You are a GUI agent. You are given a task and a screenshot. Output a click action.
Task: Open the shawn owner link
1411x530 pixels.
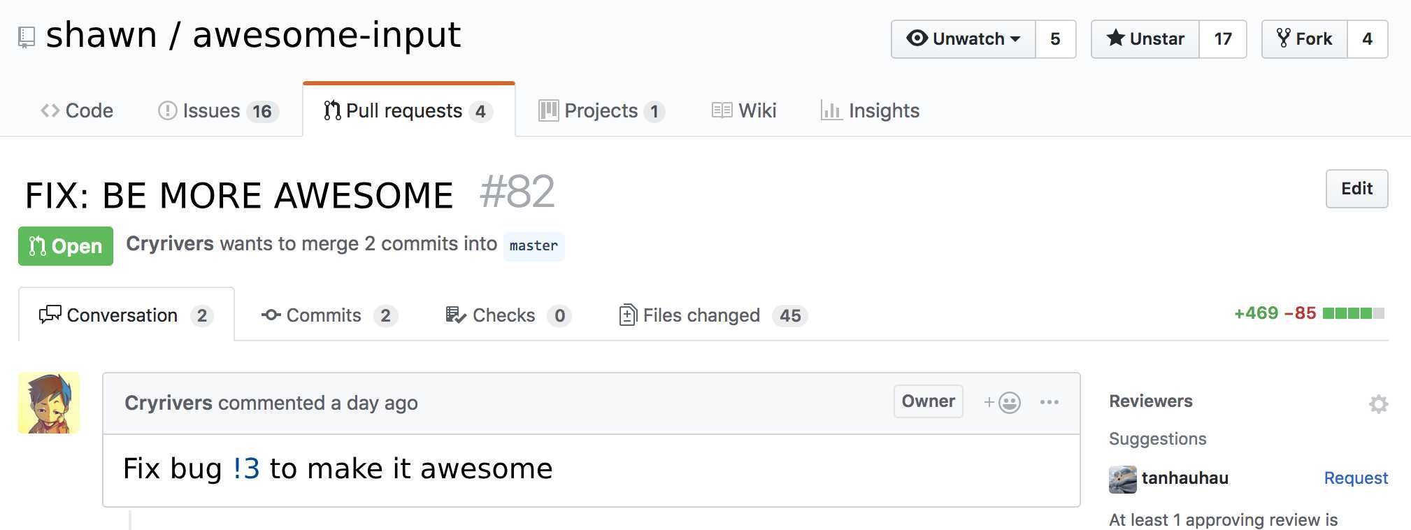(x=101, y=35)
